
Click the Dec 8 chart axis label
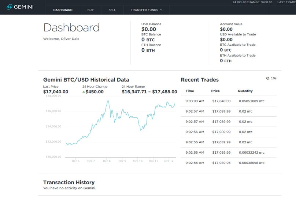[107, 161]
